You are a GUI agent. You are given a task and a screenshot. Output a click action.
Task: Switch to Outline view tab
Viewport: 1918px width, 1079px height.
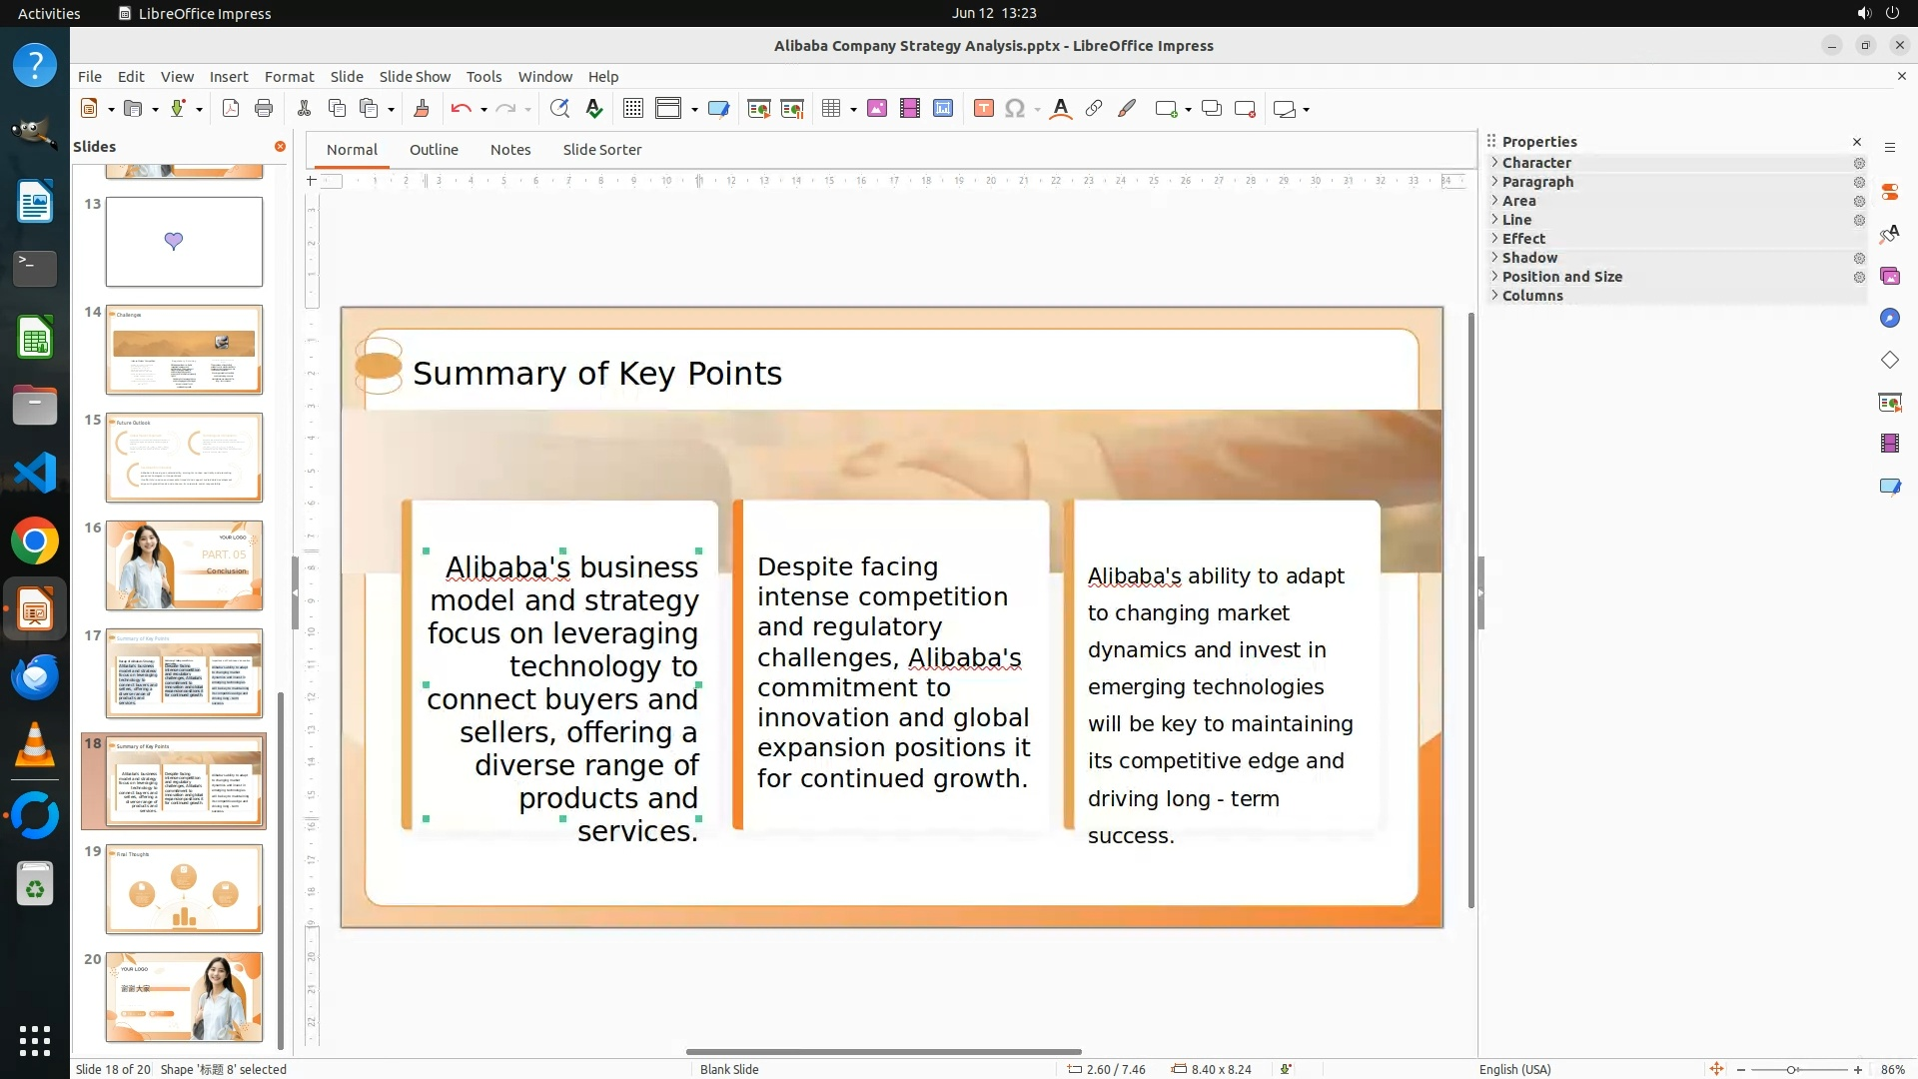pos(434,150)
